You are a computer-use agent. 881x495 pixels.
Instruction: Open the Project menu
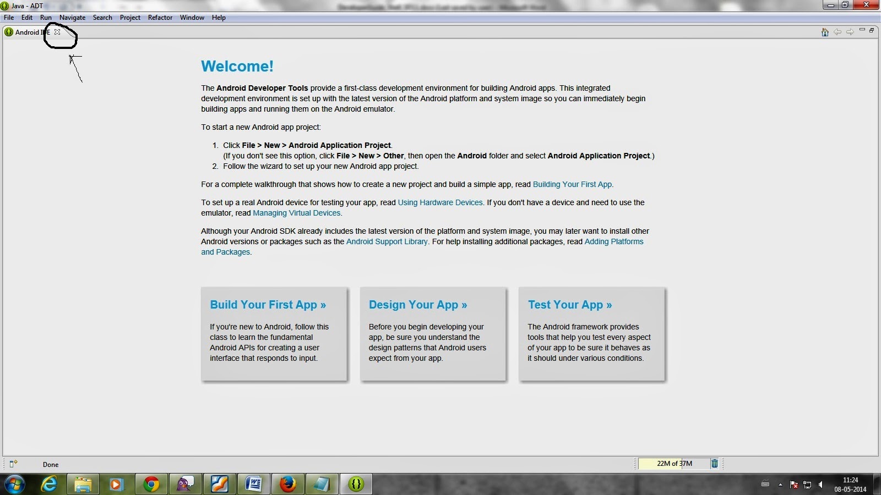[130, 18]
